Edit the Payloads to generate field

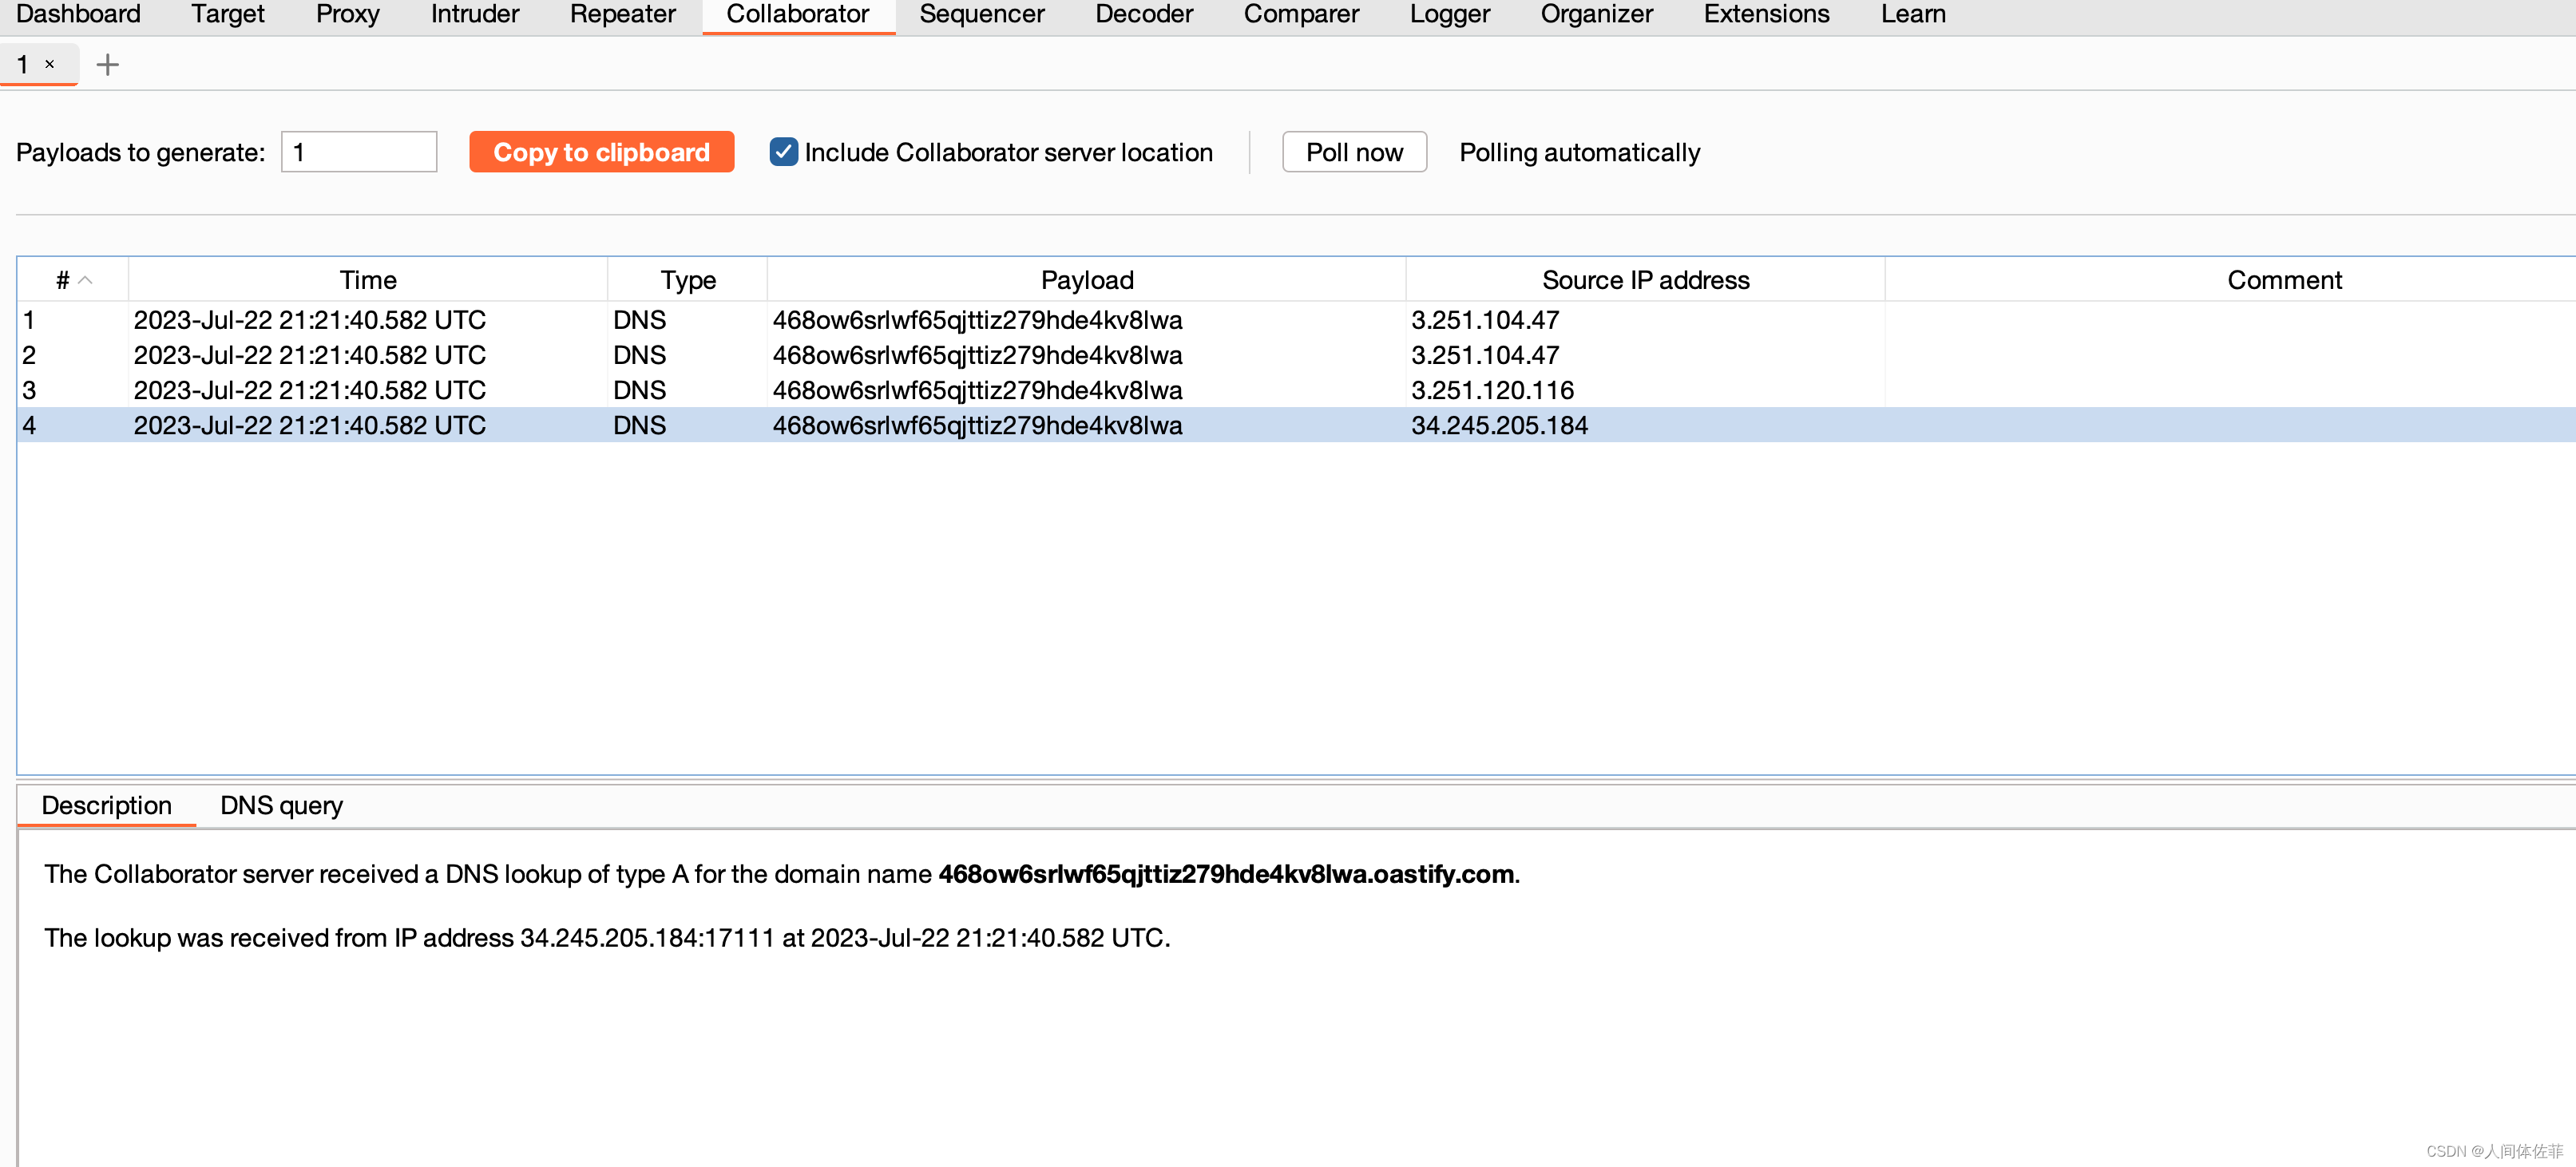tap(358, 152)
